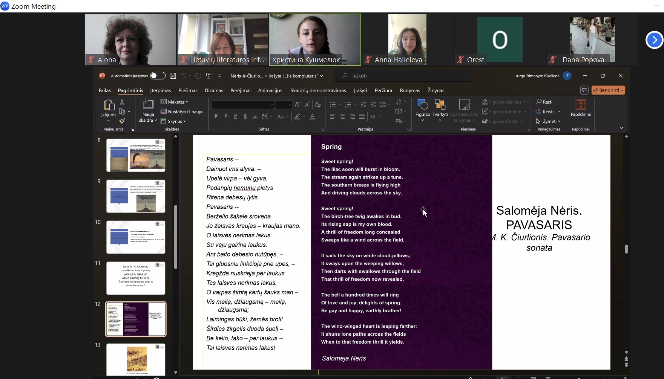Click the Rasti find magnifier icon
Image resolution: width=664 pixels, height=379 pixels.
[x=539, y=102]
